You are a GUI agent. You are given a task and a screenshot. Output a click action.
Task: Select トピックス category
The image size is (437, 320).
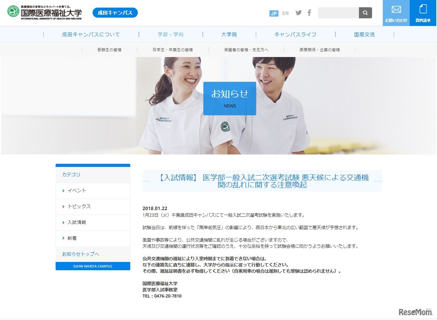(93, 207)
